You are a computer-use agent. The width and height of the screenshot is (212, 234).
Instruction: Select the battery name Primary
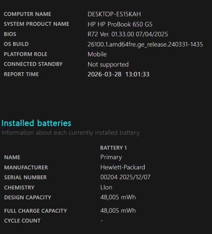pos(111,157)
